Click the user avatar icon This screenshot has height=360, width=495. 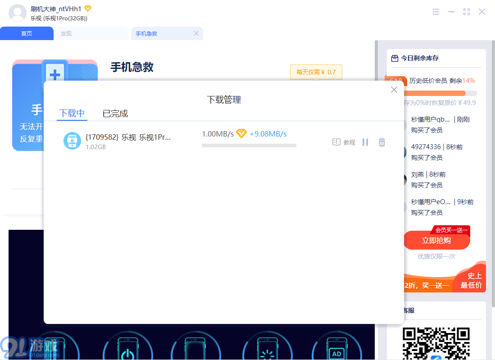pos(18,13)
